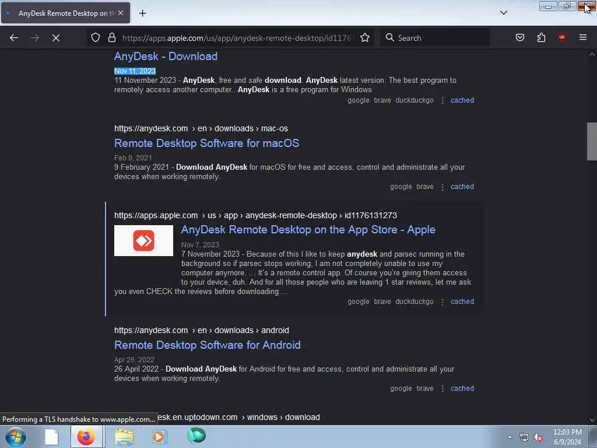Screen dimensions: 597x448
Task: Click the scrollbar up arrow
Action: point(592,54)
